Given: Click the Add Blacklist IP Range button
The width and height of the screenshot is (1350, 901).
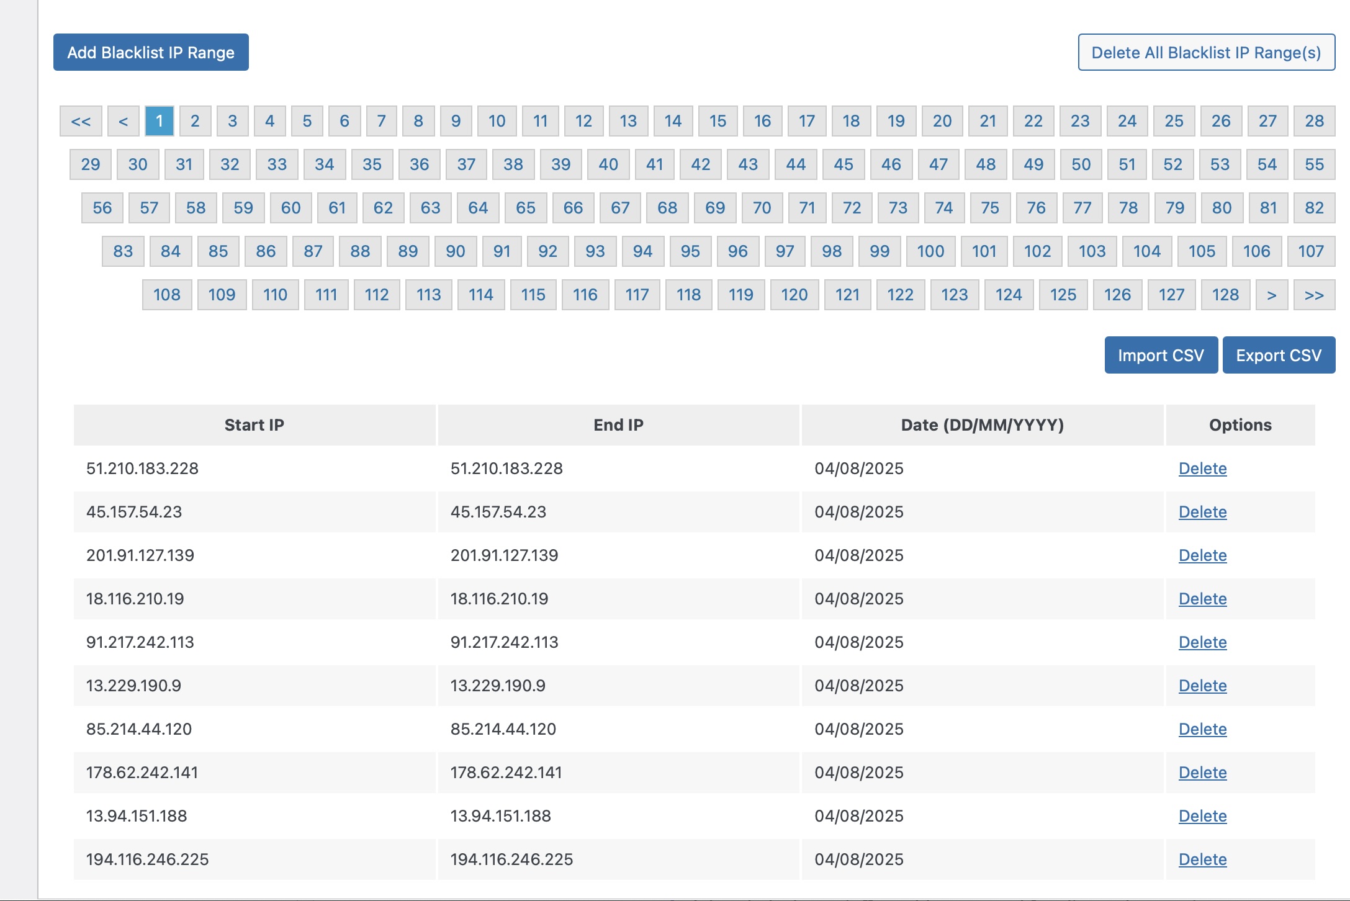Looking at the screenshot, I should pos(151,52).
